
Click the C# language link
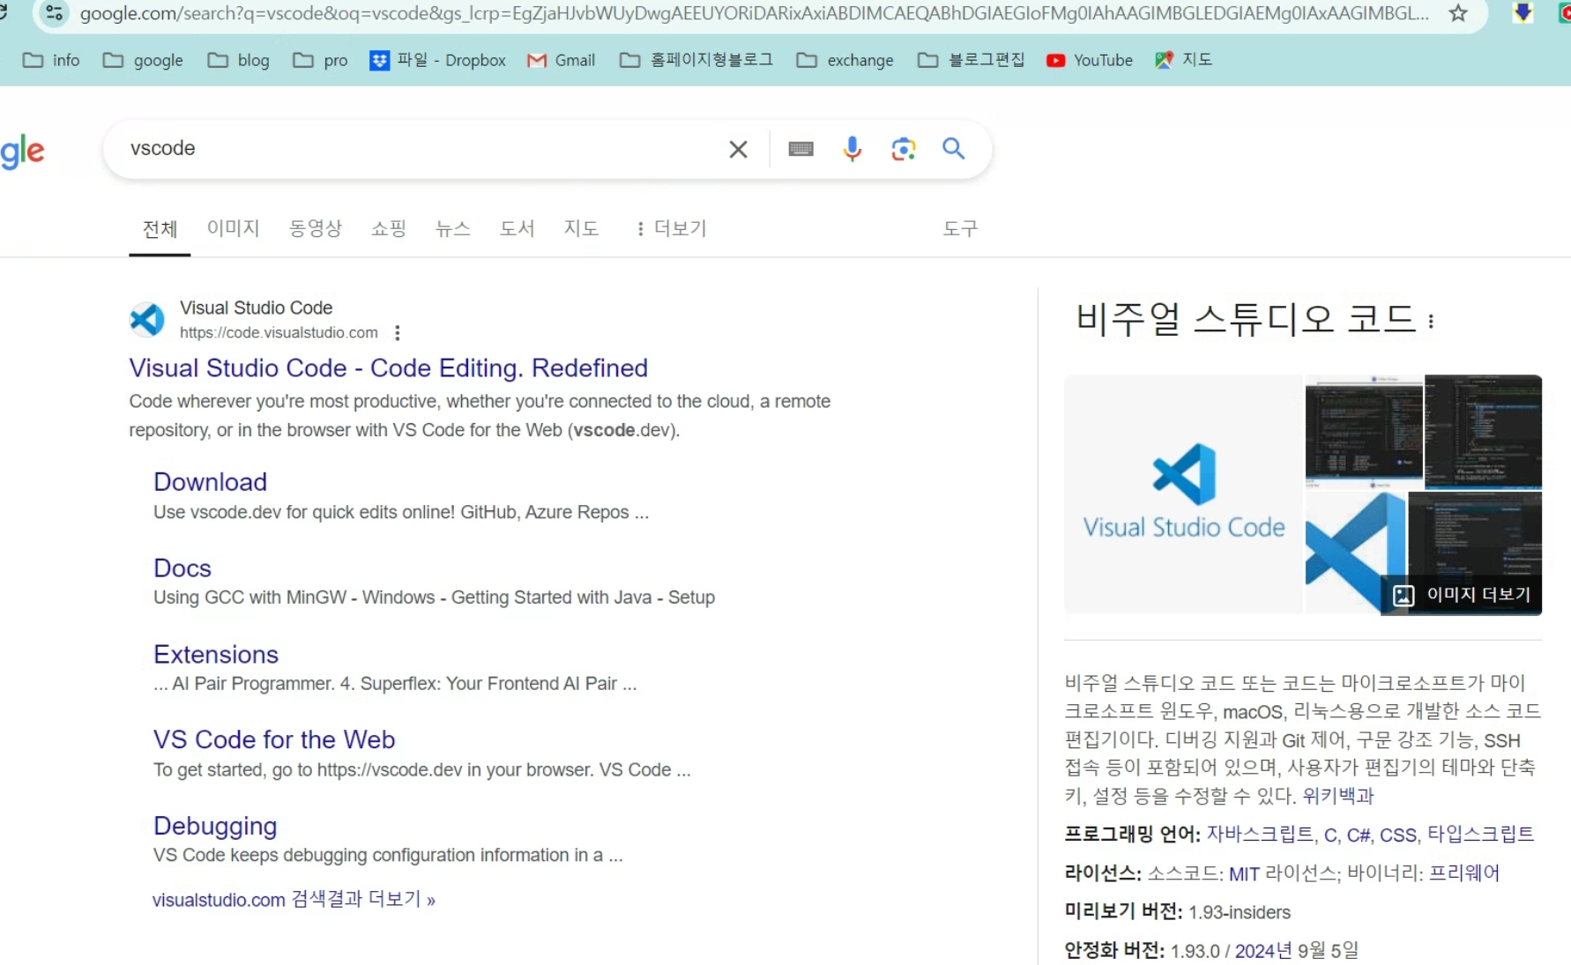pos(1358,835)
